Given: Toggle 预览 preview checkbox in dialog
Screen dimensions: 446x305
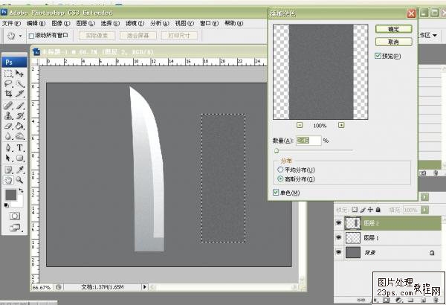Looking at the screenshot, I should [378, 56].
